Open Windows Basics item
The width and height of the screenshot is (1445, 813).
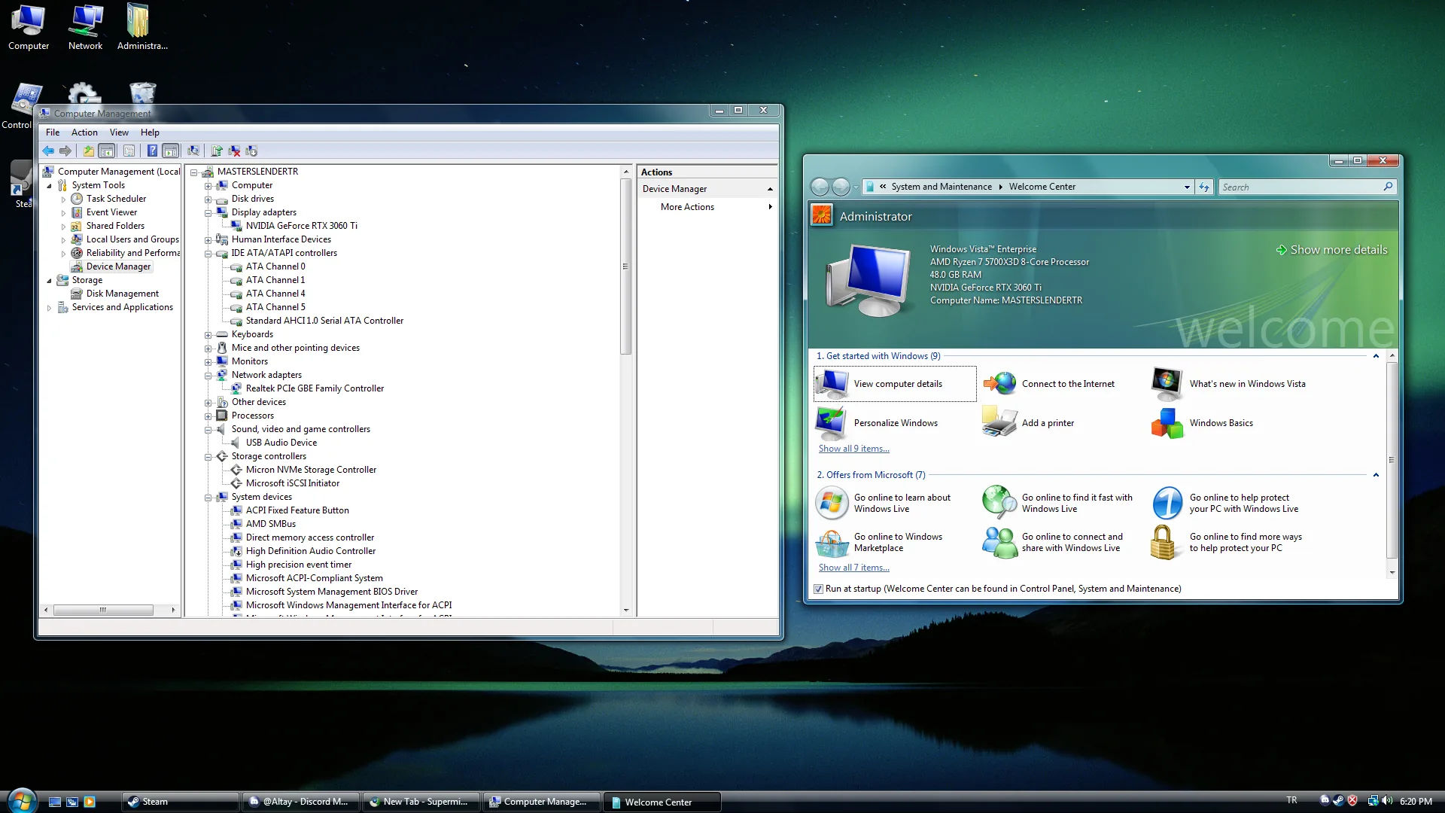click(x=1202, y=423)
